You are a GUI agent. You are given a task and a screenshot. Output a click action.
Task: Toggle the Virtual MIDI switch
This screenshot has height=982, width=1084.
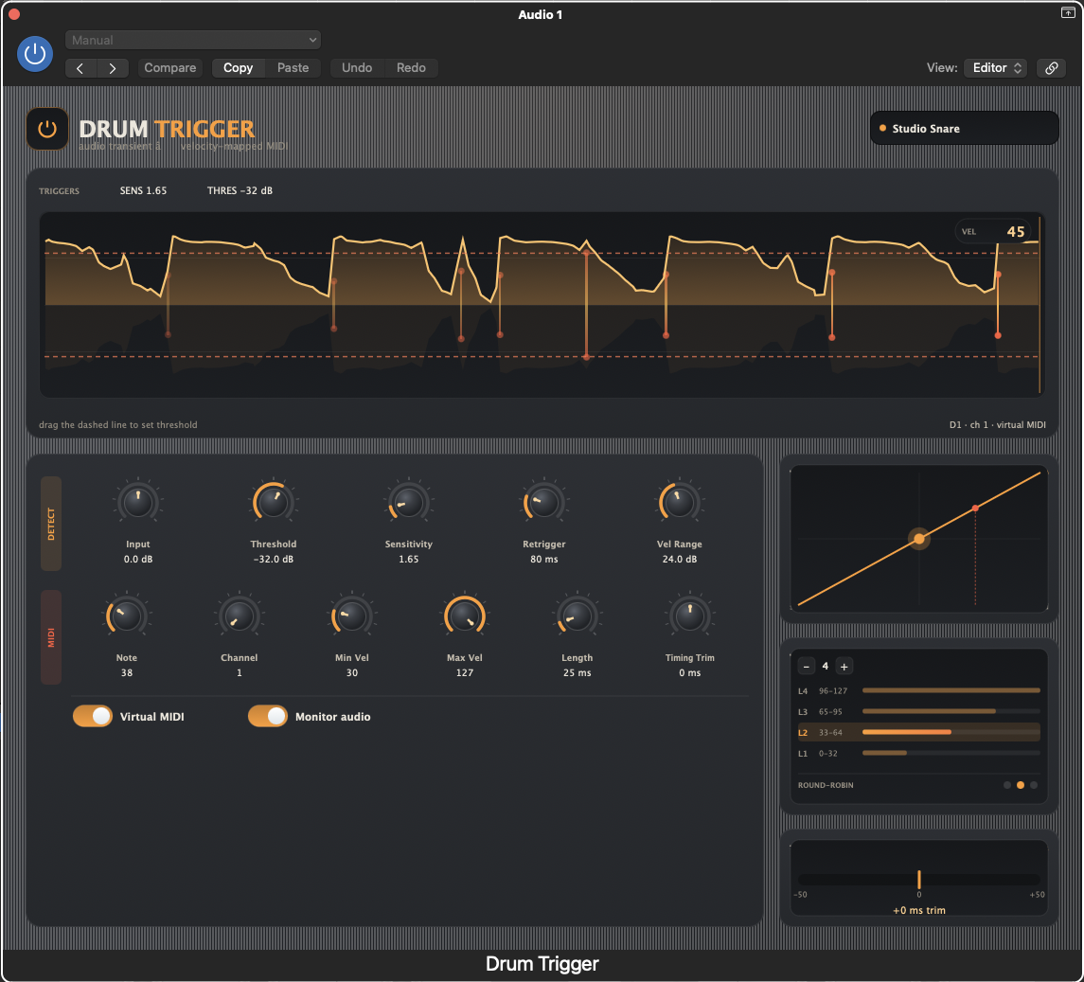pos(93,717)
